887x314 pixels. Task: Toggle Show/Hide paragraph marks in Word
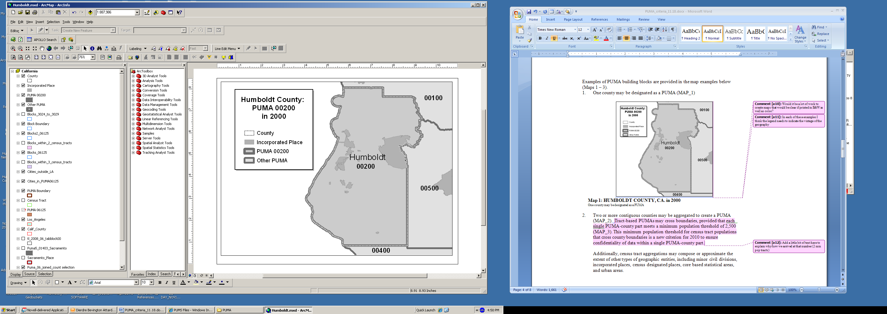(x=672, y=30)
